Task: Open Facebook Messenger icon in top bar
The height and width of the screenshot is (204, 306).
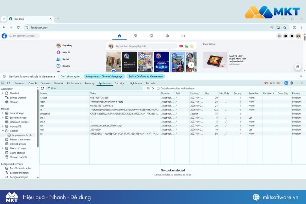Action: click(285, 36)
